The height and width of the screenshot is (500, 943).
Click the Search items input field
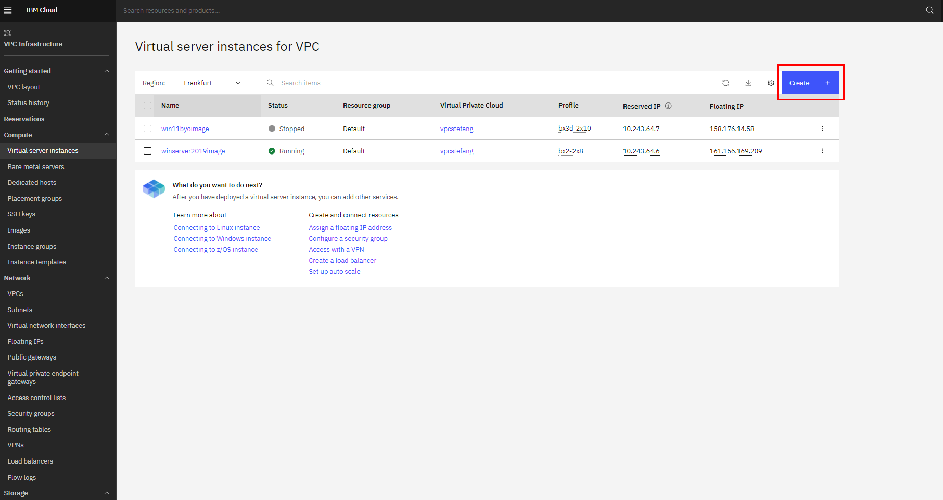(x=312, y=83)
